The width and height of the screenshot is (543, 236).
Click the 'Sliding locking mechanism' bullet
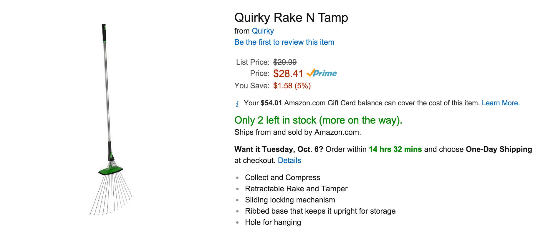[x=290, y=200]
